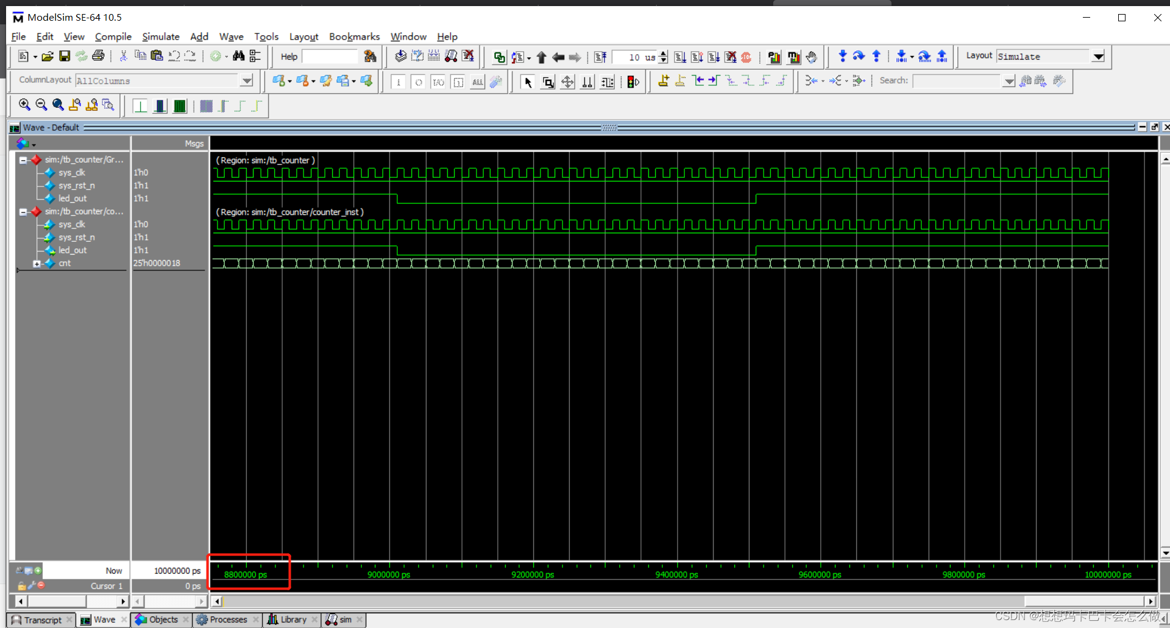Click the Help search person icon
The width and height of the screenshot is (1170, 628).
(370, 57)
